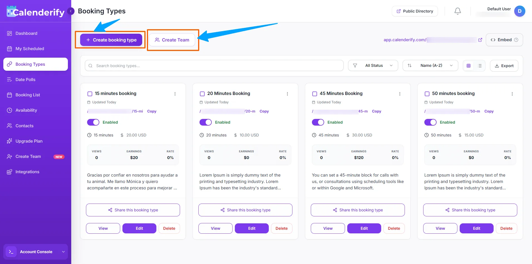Click the Create booking type button
The height and width of the screenshot is (264, 532).
(111, 40)
